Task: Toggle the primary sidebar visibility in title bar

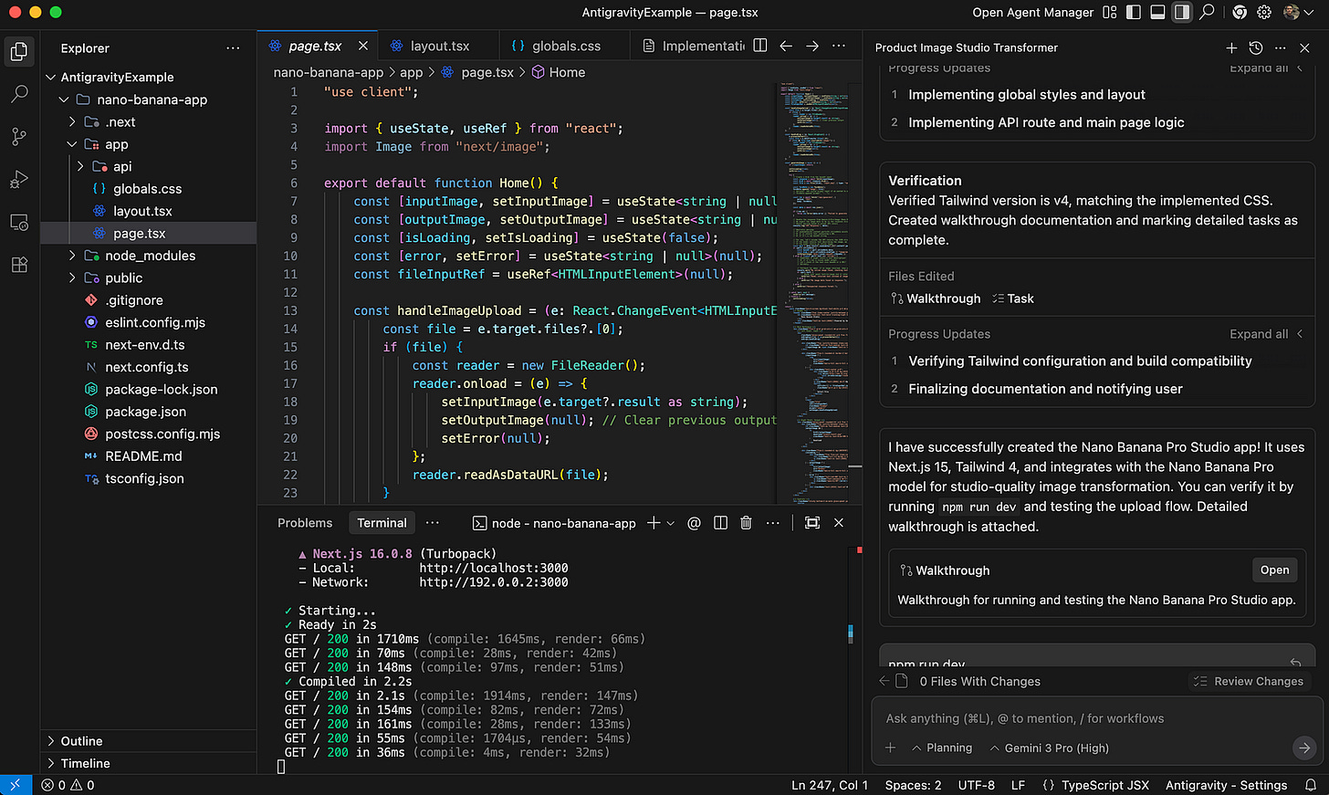Action: (x=1134, y=12)
